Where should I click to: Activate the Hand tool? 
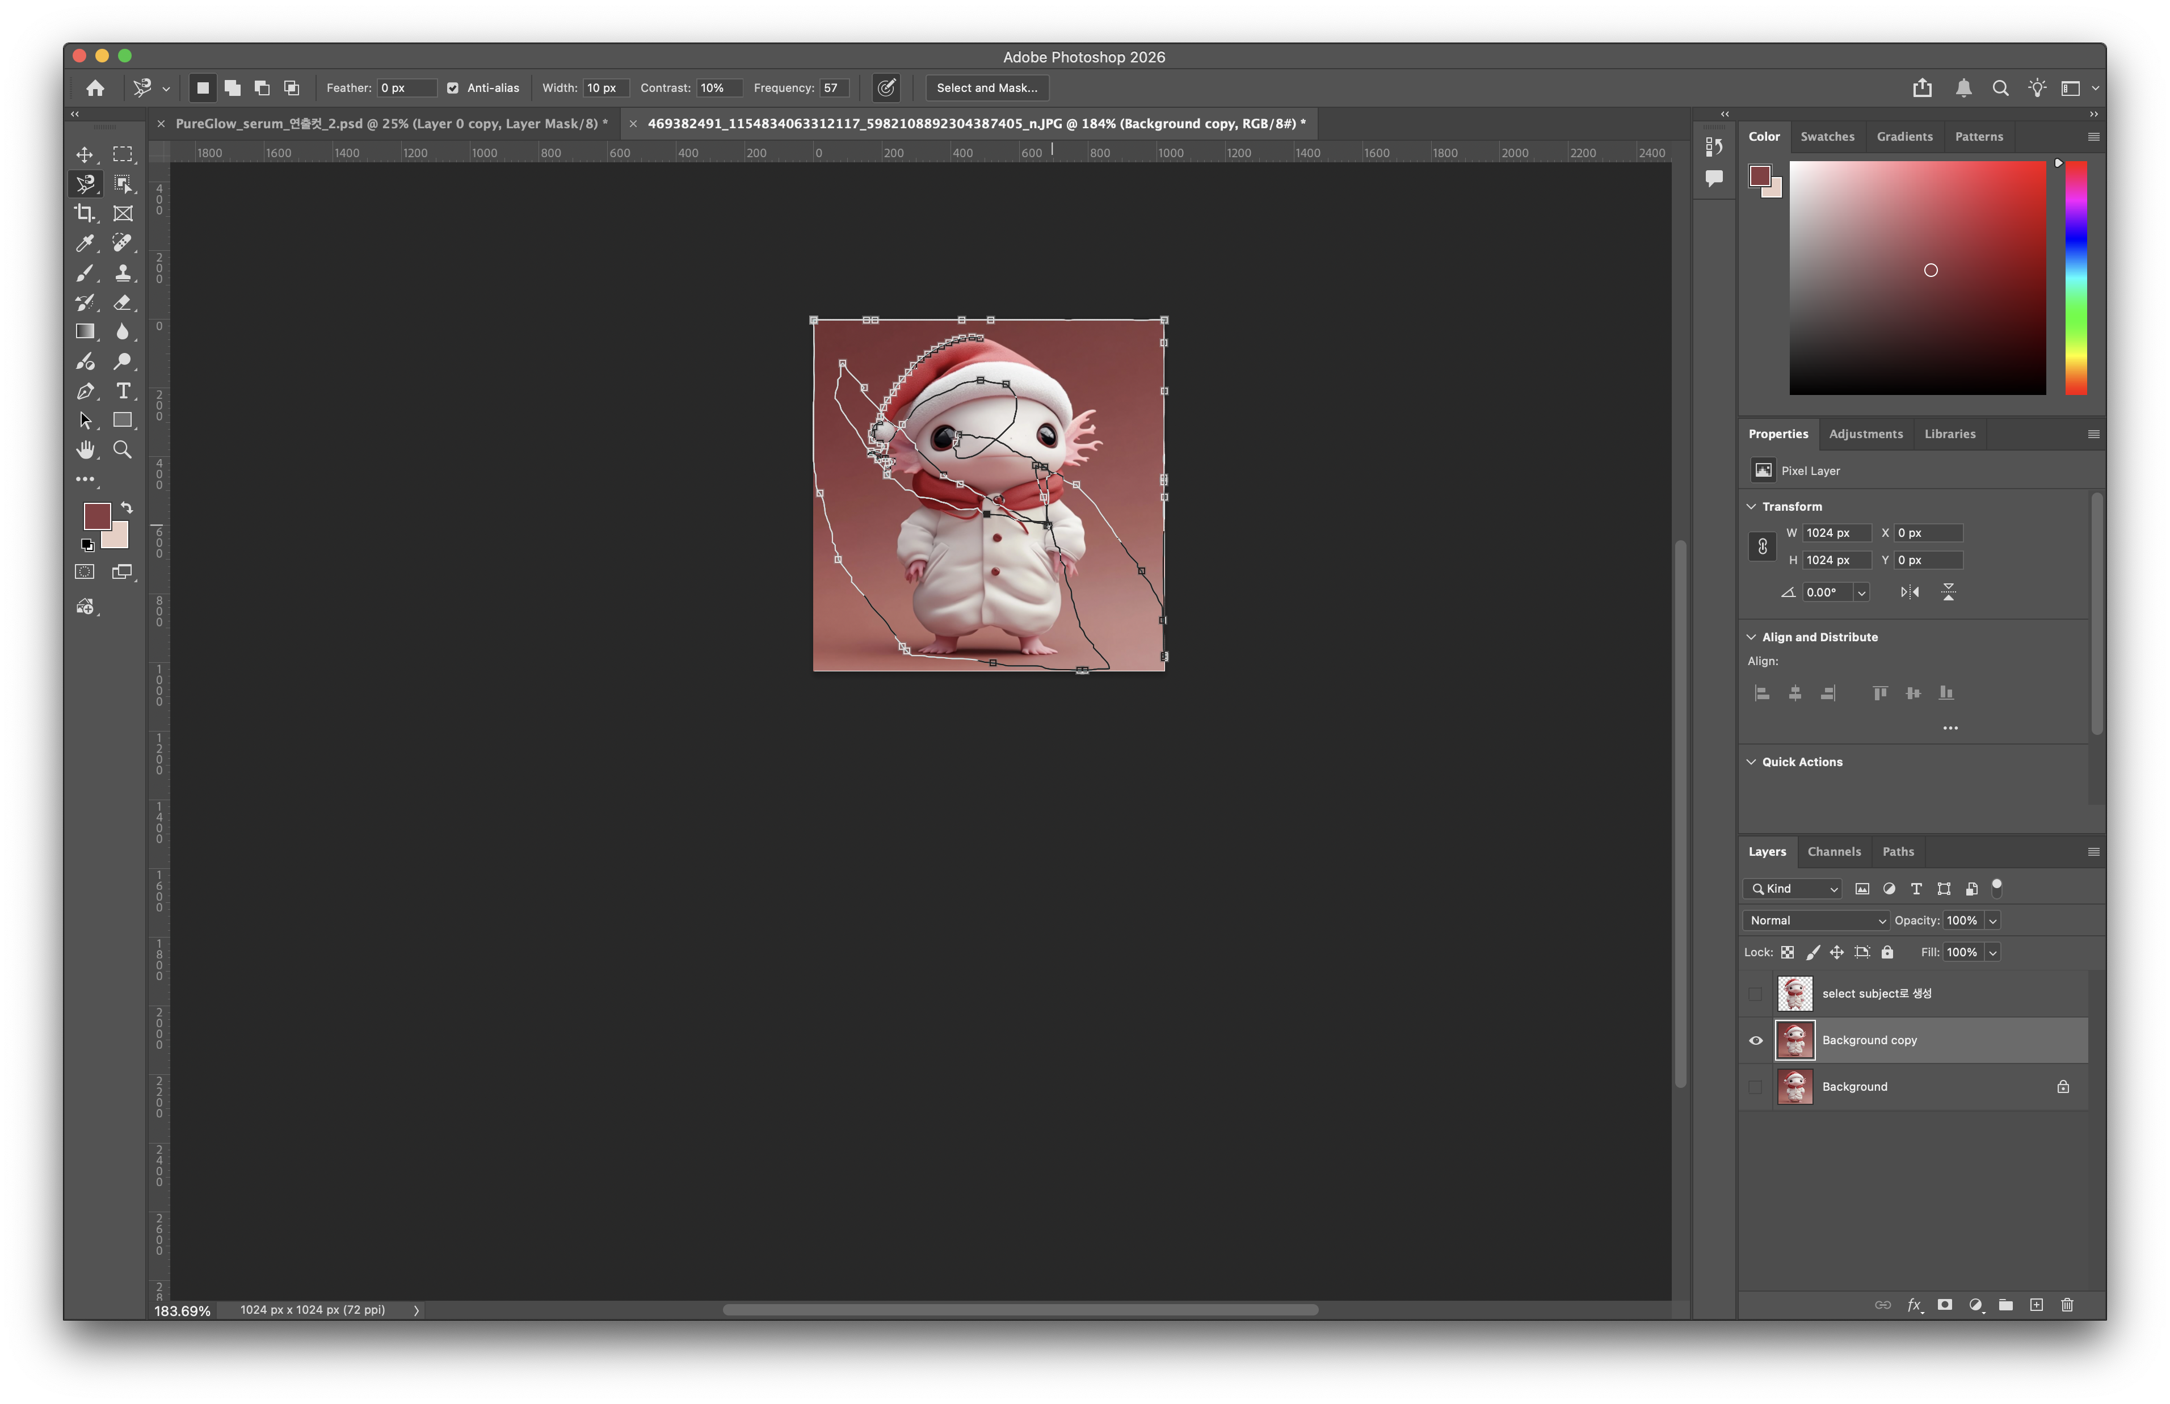click(x=85, y=449)
